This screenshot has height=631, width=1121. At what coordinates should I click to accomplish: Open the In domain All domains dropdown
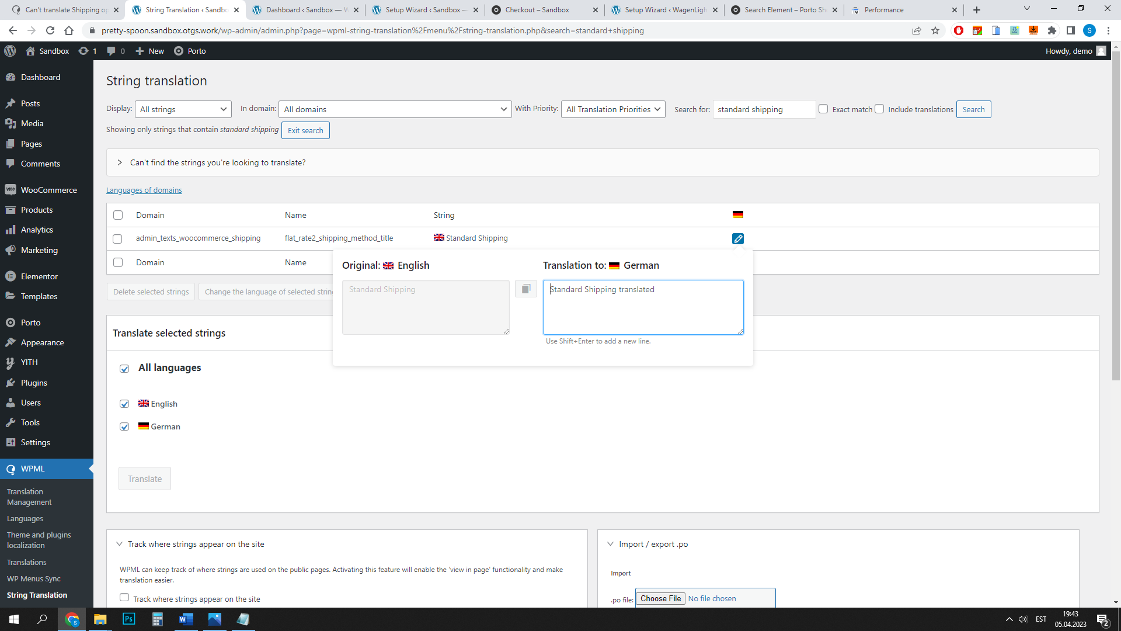point(395,109)
